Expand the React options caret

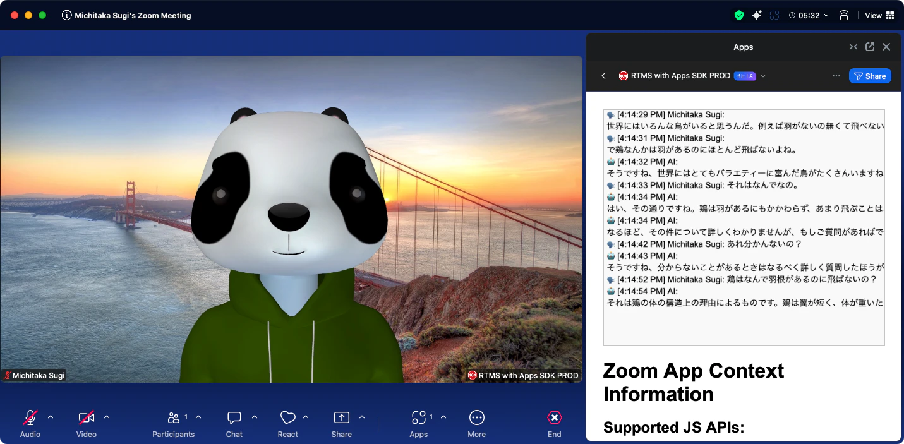point(306,417)
